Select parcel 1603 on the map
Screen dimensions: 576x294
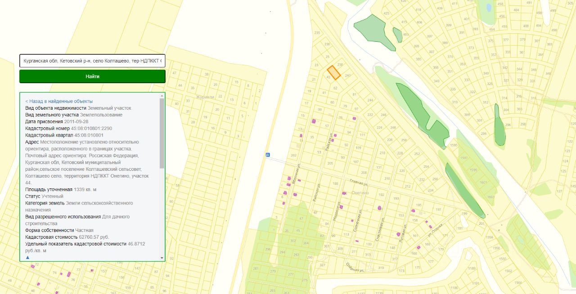coord(490,197)
